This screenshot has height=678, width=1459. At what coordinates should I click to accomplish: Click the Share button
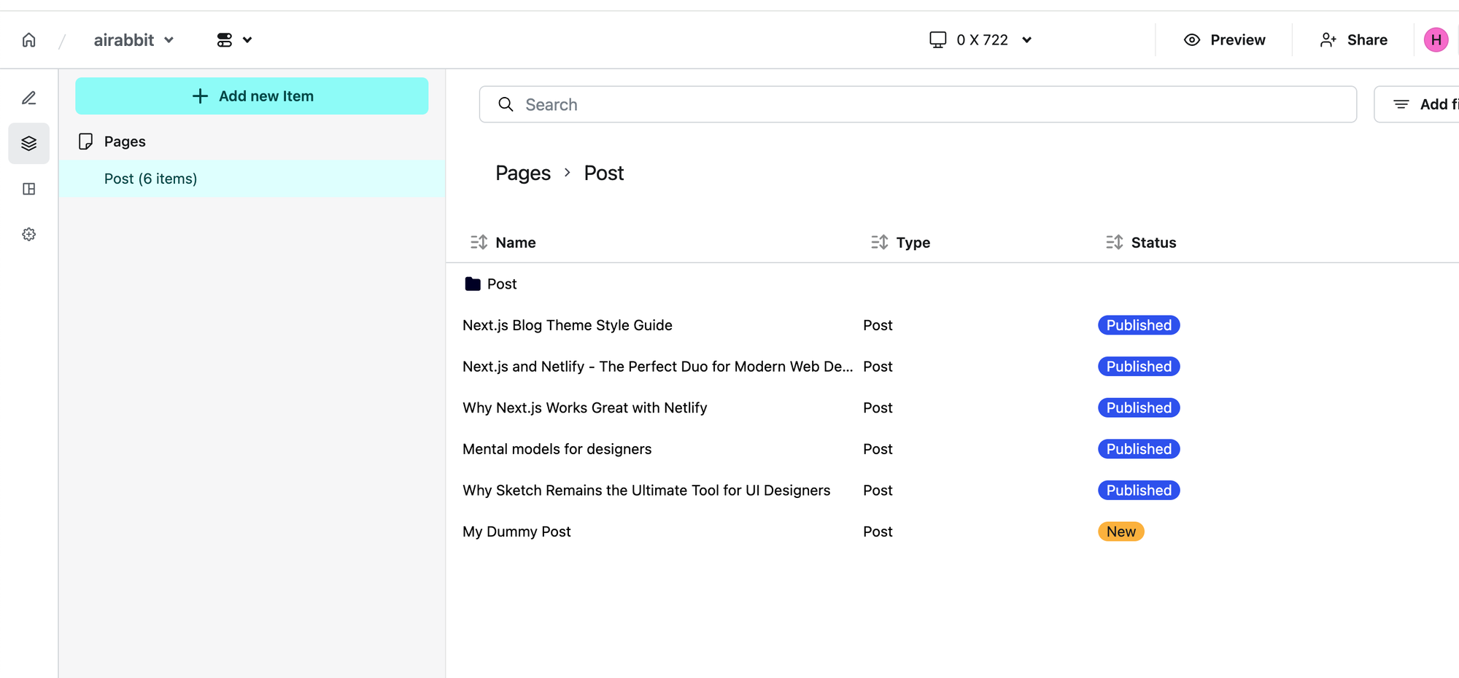click(1354, 40)
